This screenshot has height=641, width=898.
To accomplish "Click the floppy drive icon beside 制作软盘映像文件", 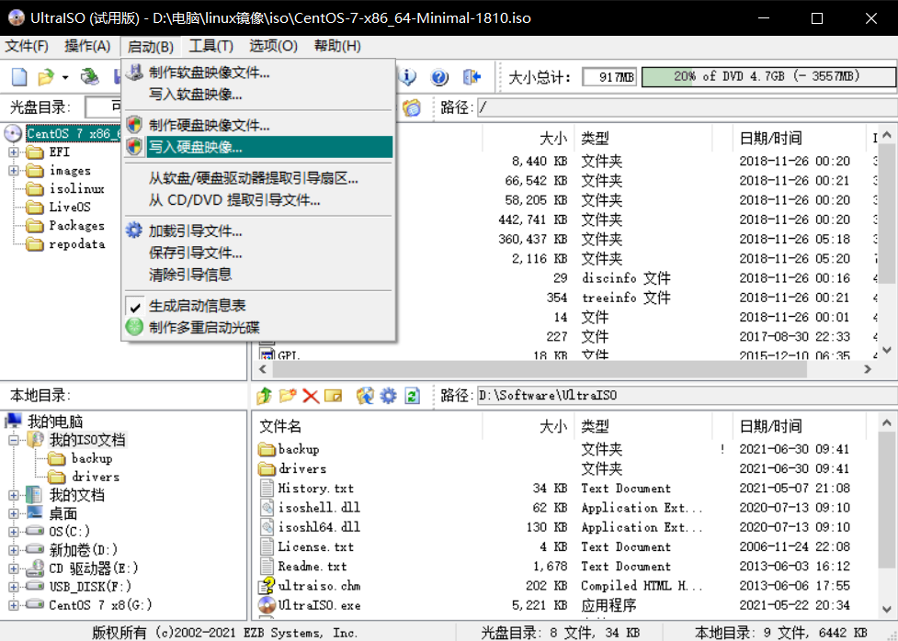I will [134, 73].
